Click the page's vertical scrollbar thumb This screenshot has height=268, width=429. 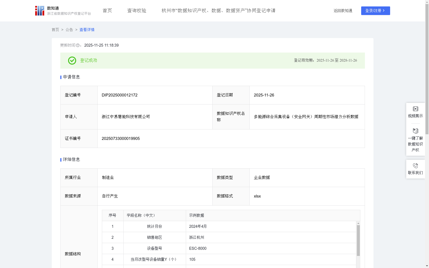[x=427, y=69]
